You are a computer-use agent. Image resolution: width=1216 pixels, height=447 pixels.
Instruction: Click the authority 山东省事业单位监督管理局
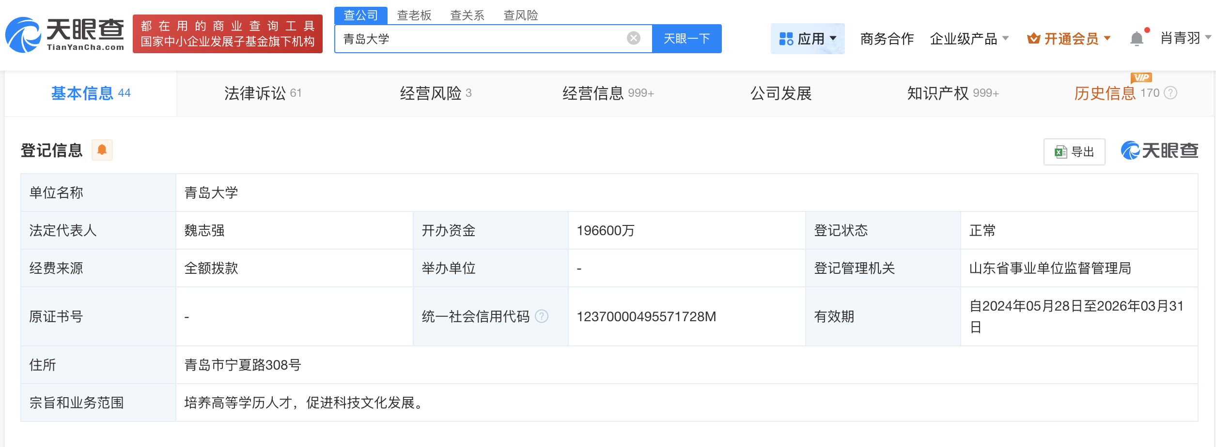coord(1050,268)
